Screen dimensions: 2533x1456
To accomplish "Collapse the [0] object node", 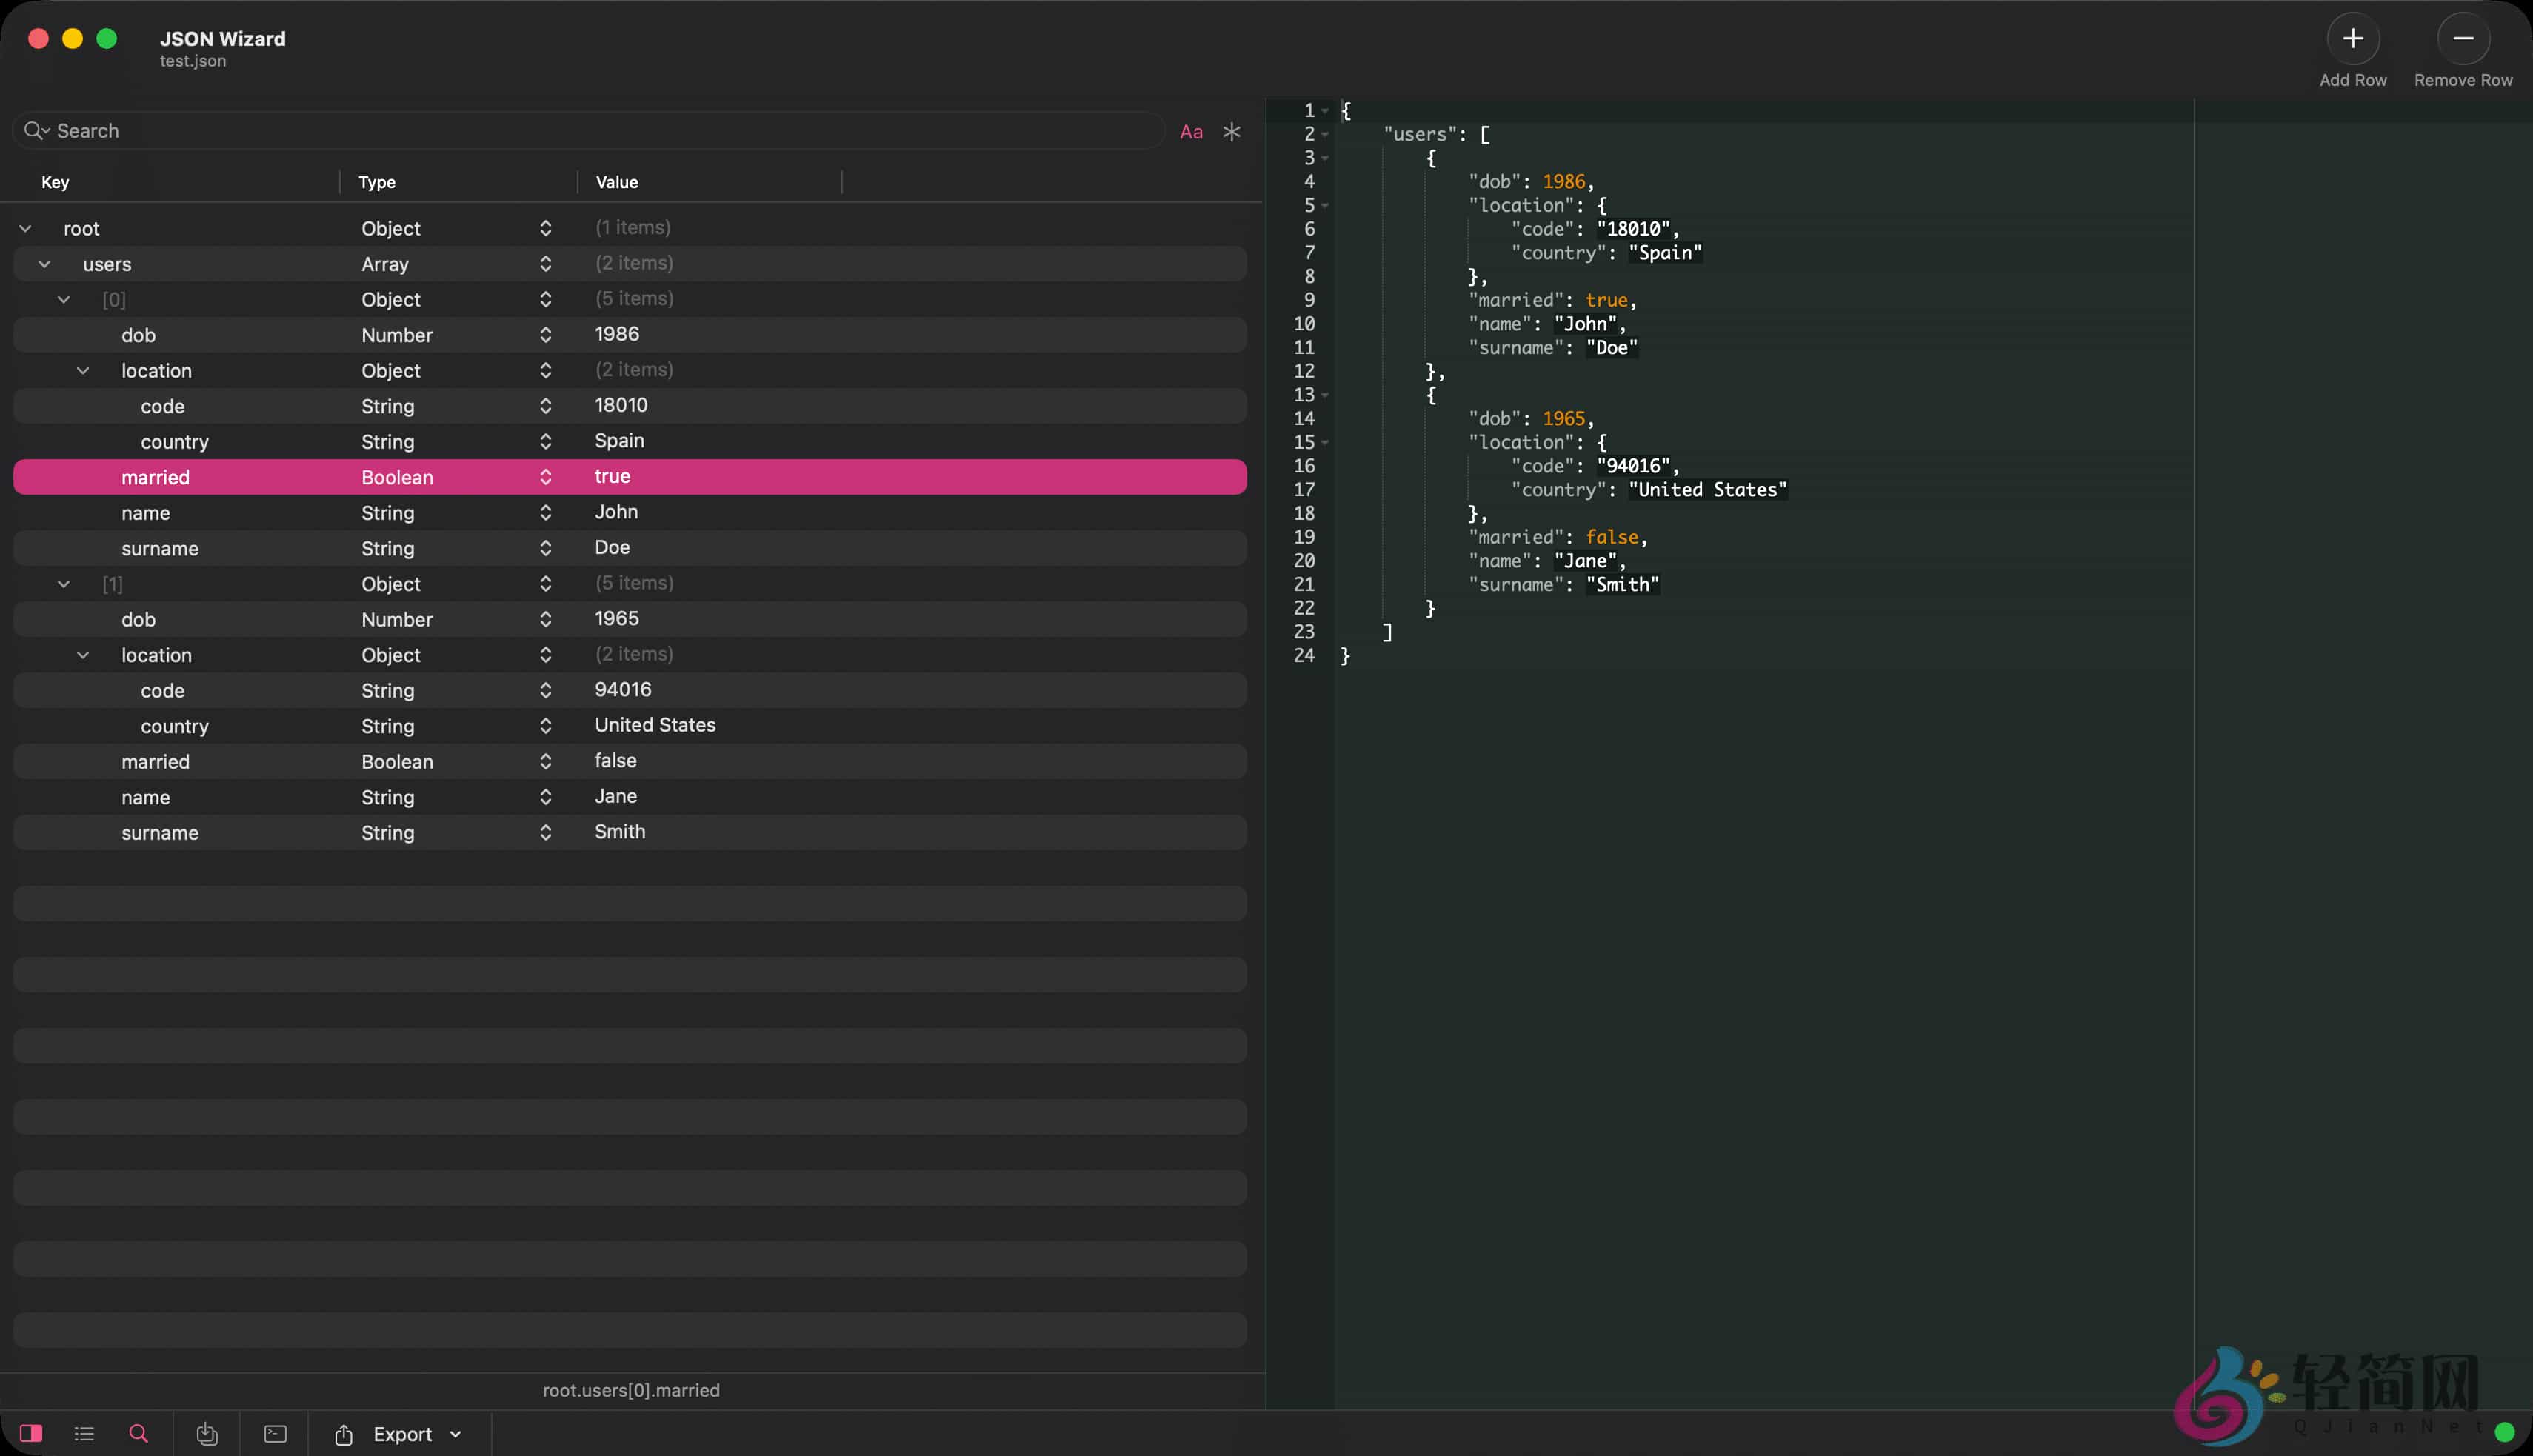I will pos(63,300).
